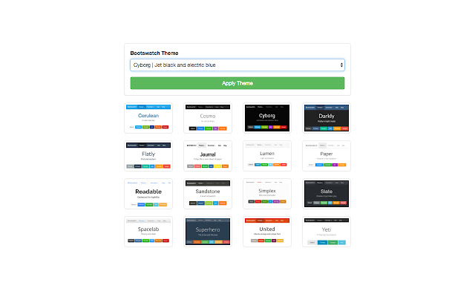
Task: Choose the Darkly theme preview
Action: (327, 118)
